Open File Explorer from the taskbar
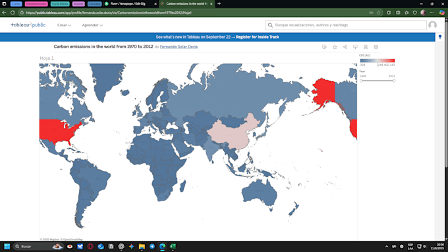 click(142, 246)
